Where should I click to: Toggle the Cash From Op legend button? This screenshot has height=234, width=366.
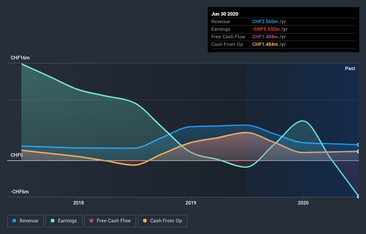tap(162, 221)
